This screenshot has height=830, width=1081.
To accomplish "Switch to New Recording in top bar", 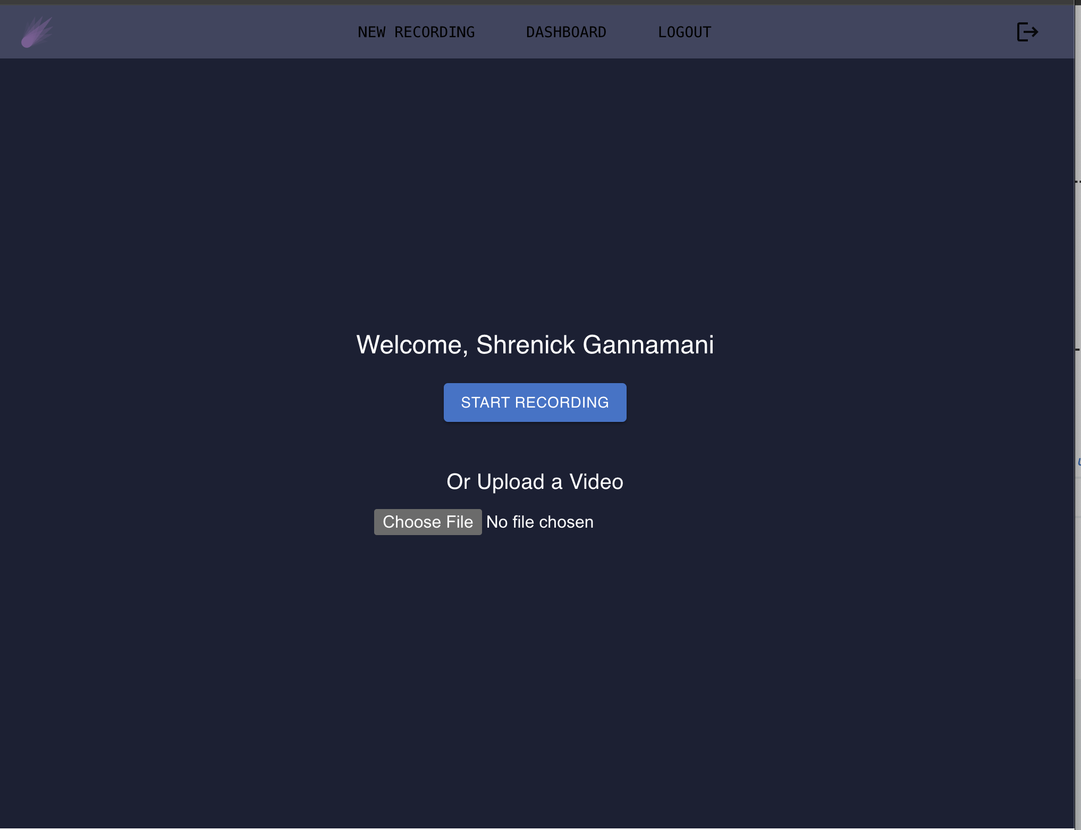I will (416, 32).
